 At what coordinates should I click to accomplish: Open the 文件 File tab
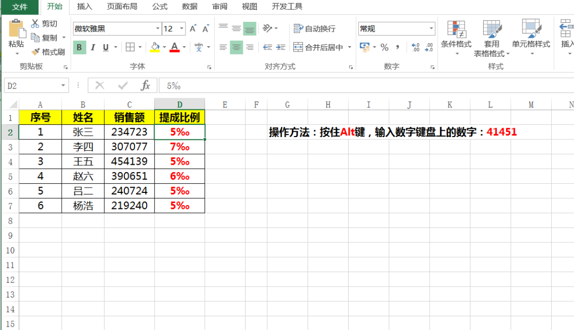[20, 6]
